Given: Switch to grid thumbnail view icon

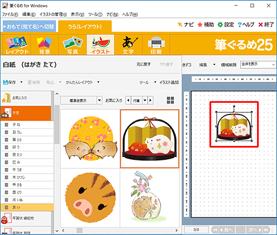Looking at the screenshot, I should [x=170, y=101].
